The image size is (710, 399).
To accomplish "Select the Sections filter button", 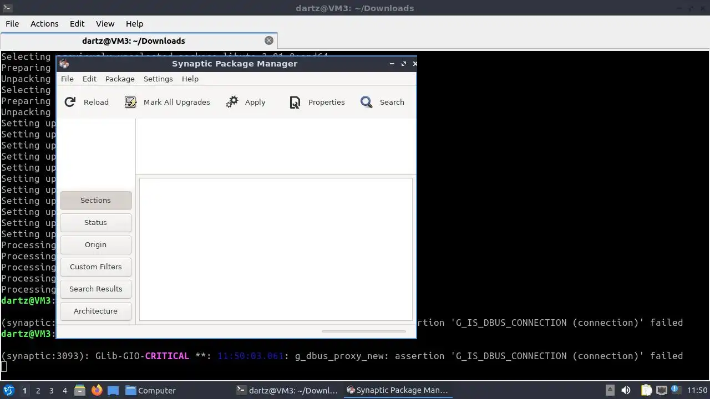I will click(x=95, y=200).
